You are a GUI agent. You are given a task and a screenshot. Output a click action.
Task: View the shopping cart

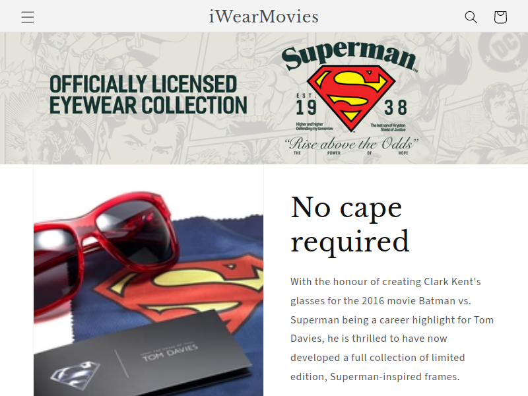tap(500, 17)
